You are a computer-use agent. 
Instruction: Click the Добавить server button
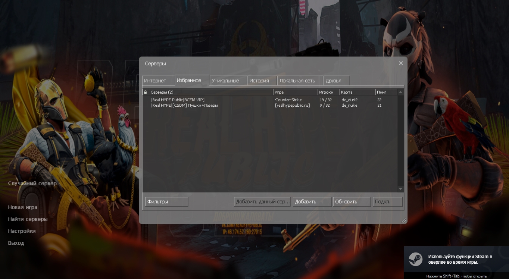(x=312, y=202)
